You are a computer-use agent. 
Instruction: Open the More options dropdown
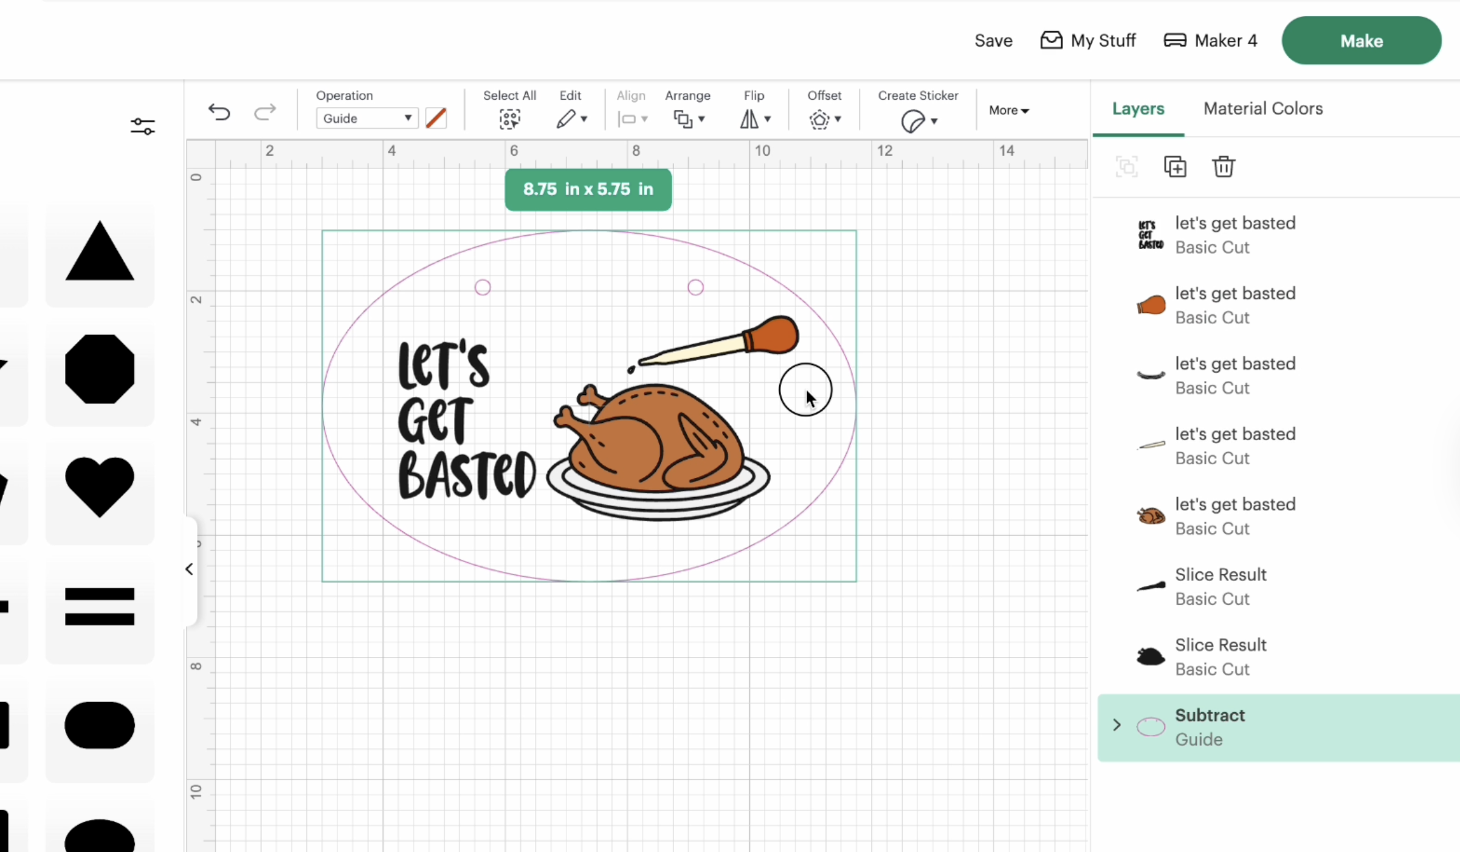click(x=1008, y=111)
